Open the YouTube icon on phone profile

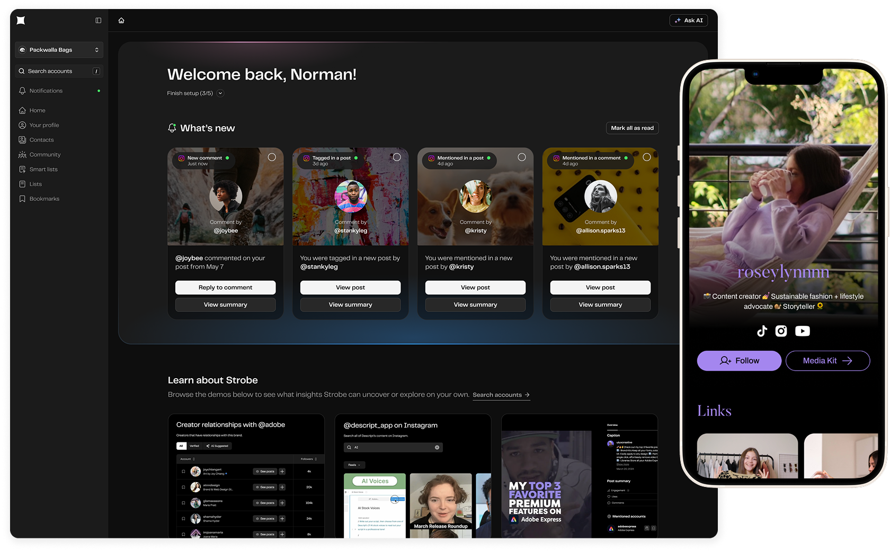[x=802, y=331]
